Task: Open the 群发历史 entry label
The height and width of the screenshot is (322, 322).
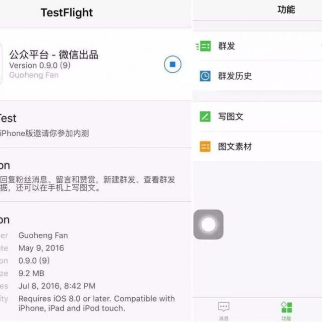Action: 235,76
